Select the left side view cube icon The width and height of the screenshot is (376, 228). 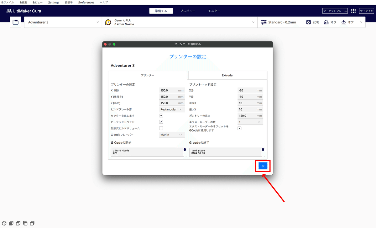[x=25, y=223]
